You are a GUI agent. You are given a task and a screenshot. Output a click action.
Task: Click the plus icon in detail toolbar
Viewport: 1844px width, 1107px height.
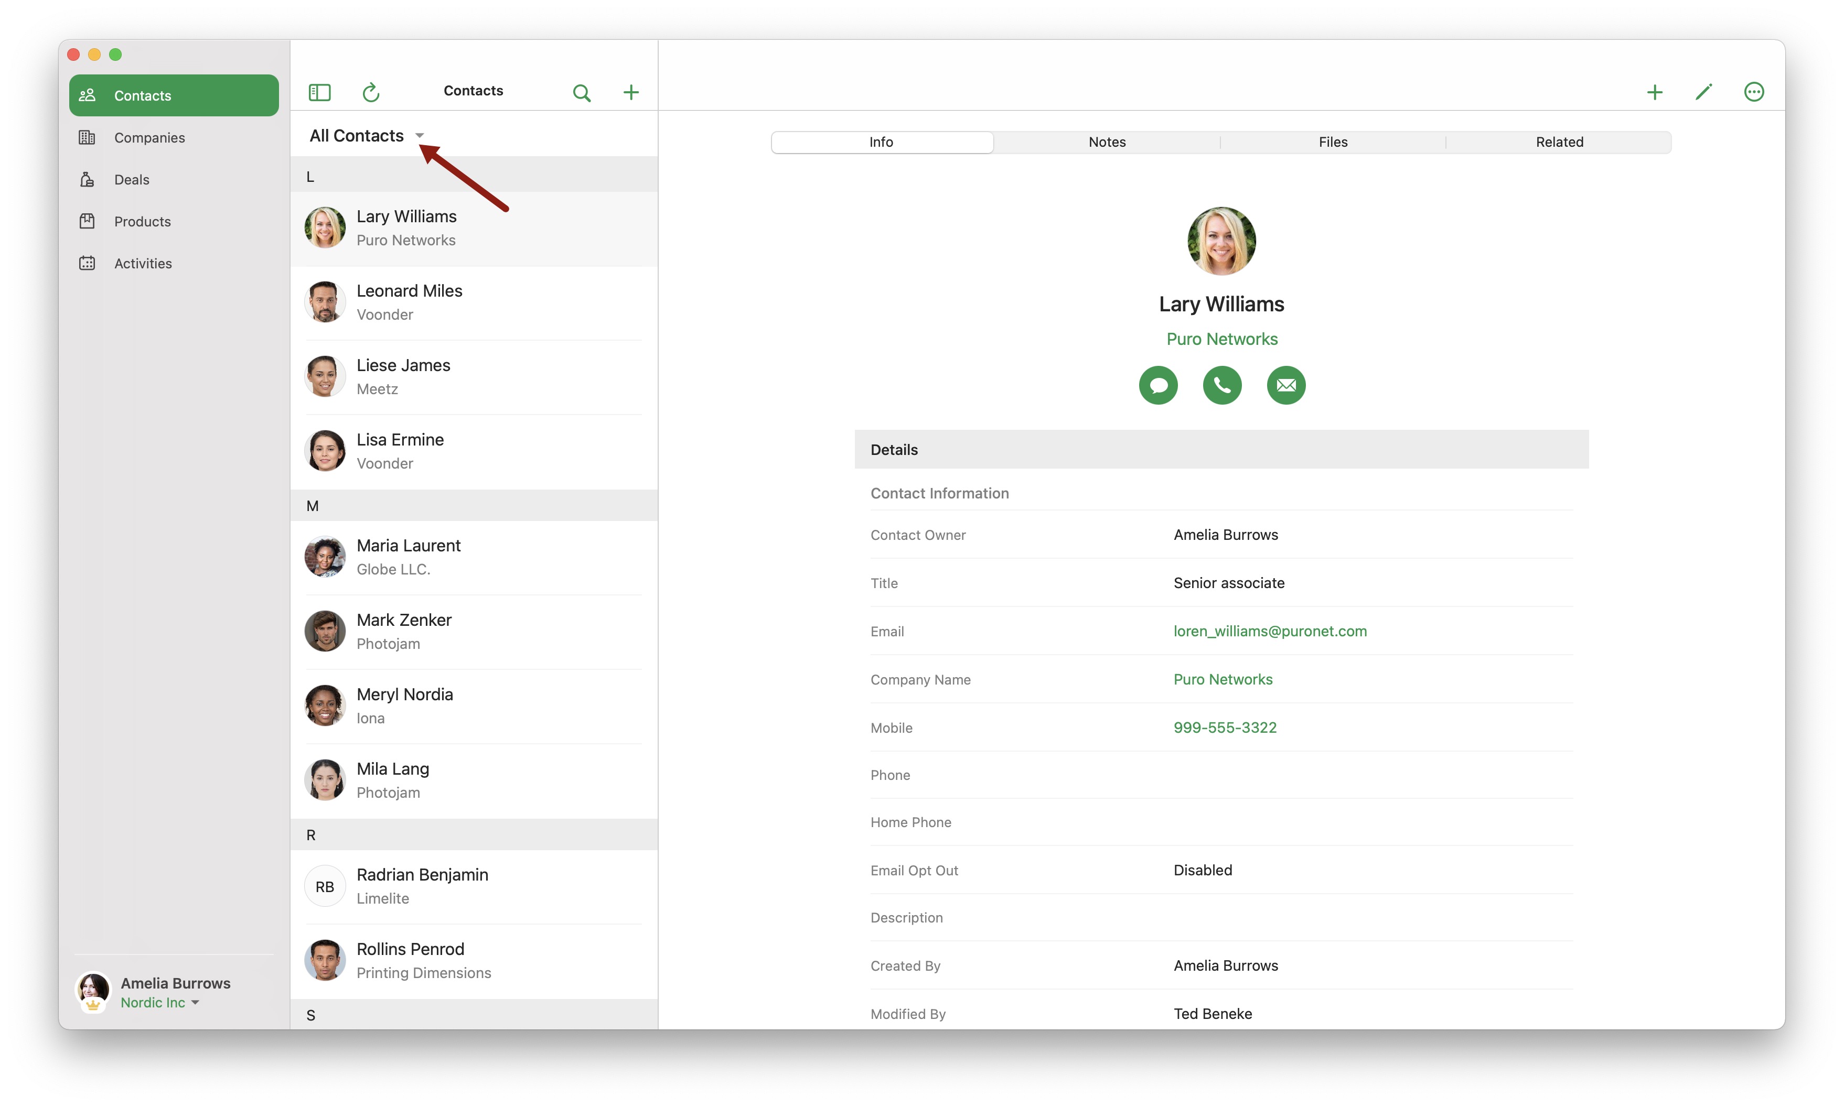1655,92
